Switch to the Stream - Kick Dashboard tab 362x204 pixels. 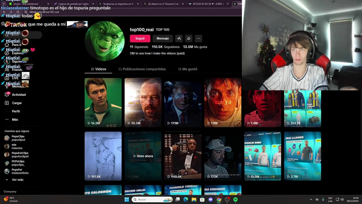tap(26, 4)
